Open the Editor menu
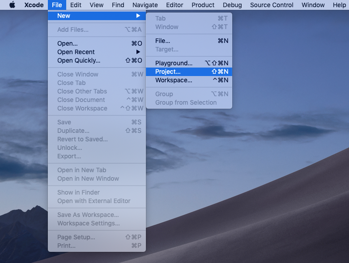This screenshot has height=263, width=349. coord(174,4)
